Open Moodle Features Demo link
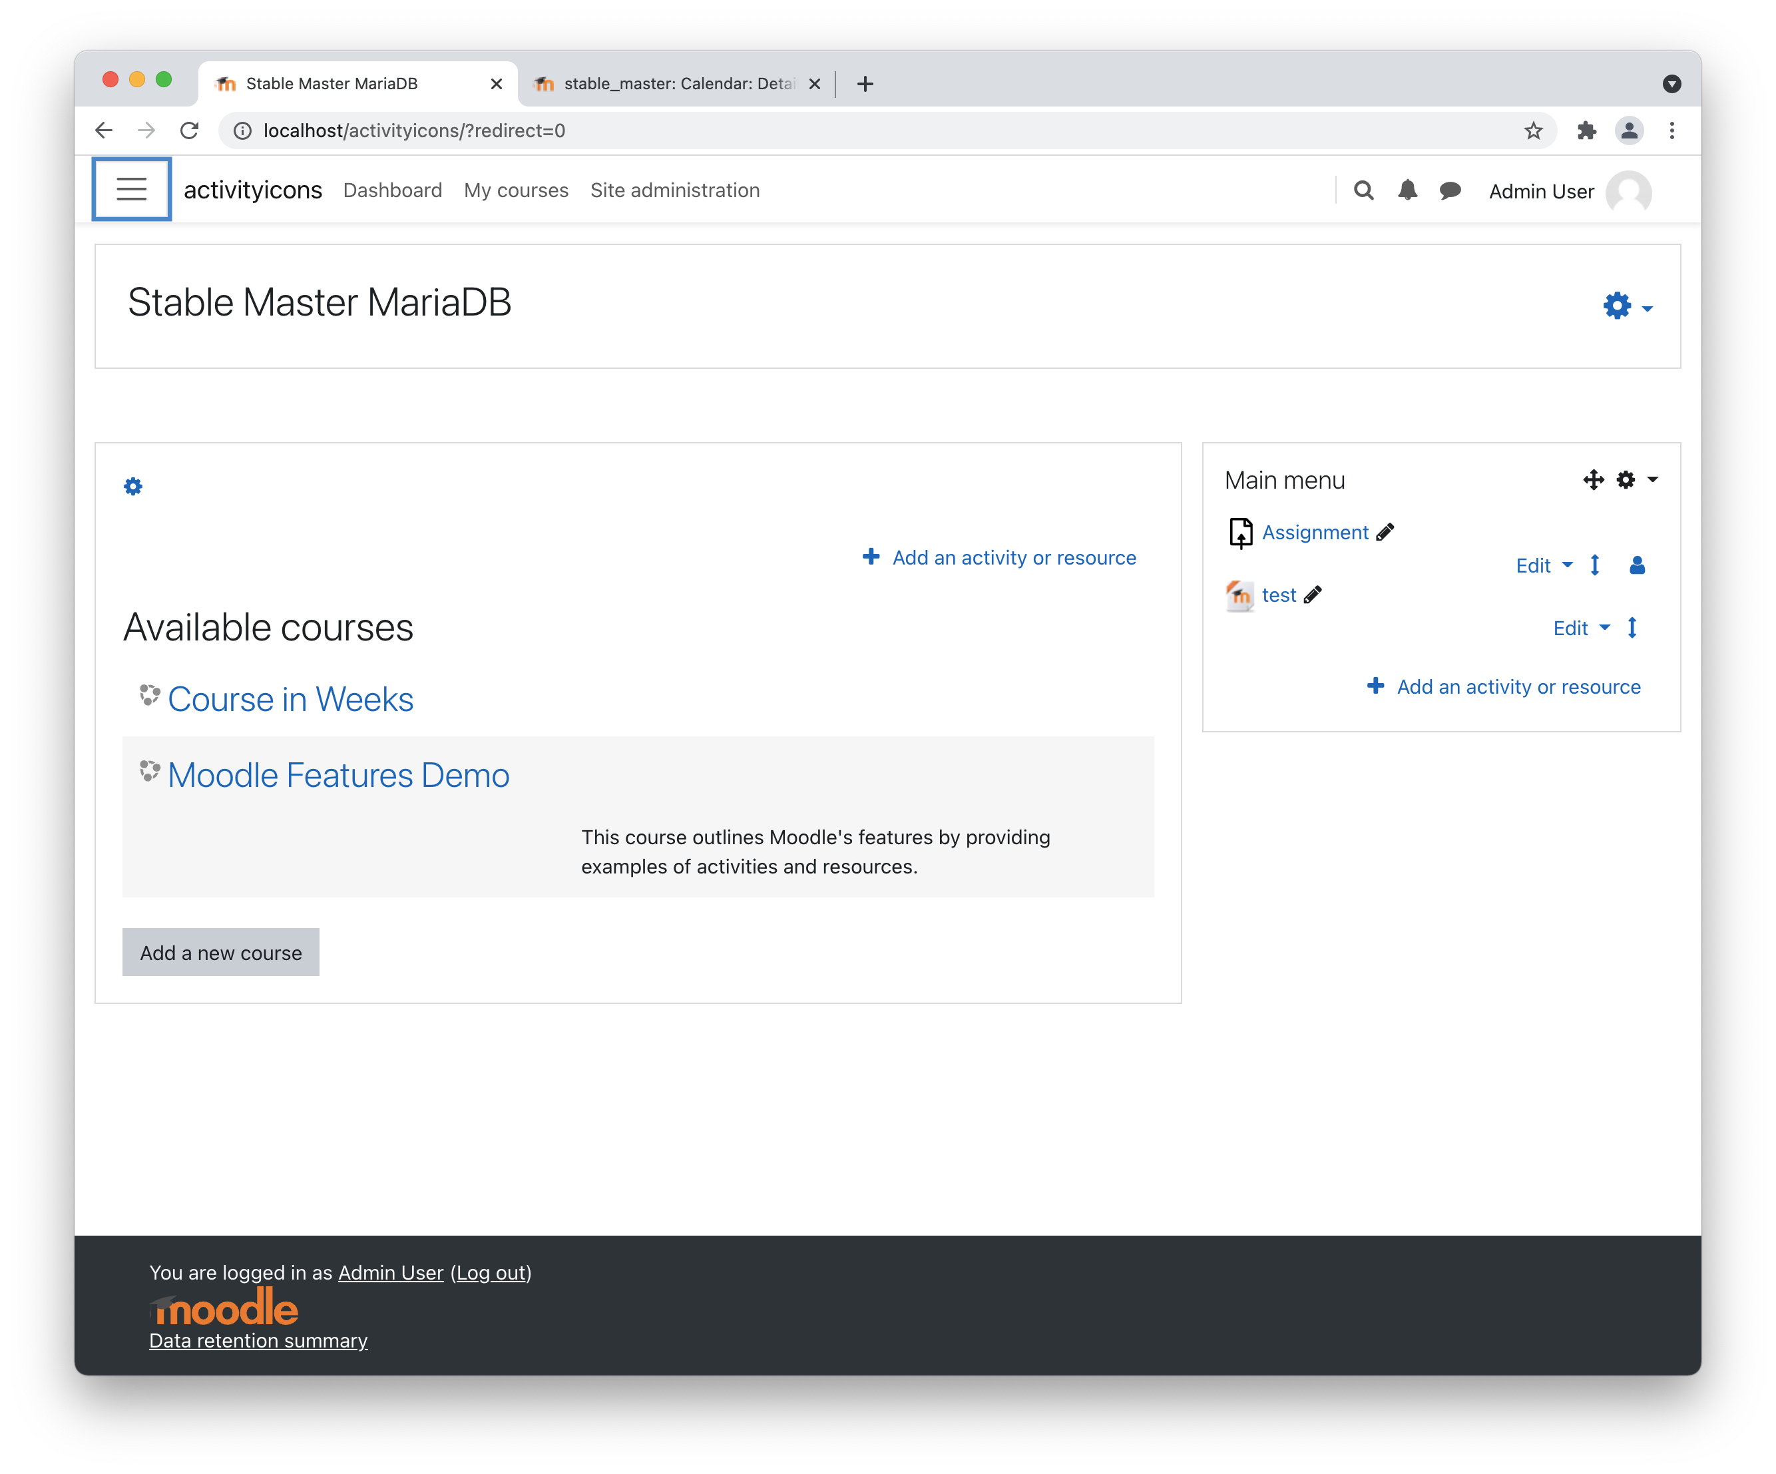 click(x=338, y=776)
